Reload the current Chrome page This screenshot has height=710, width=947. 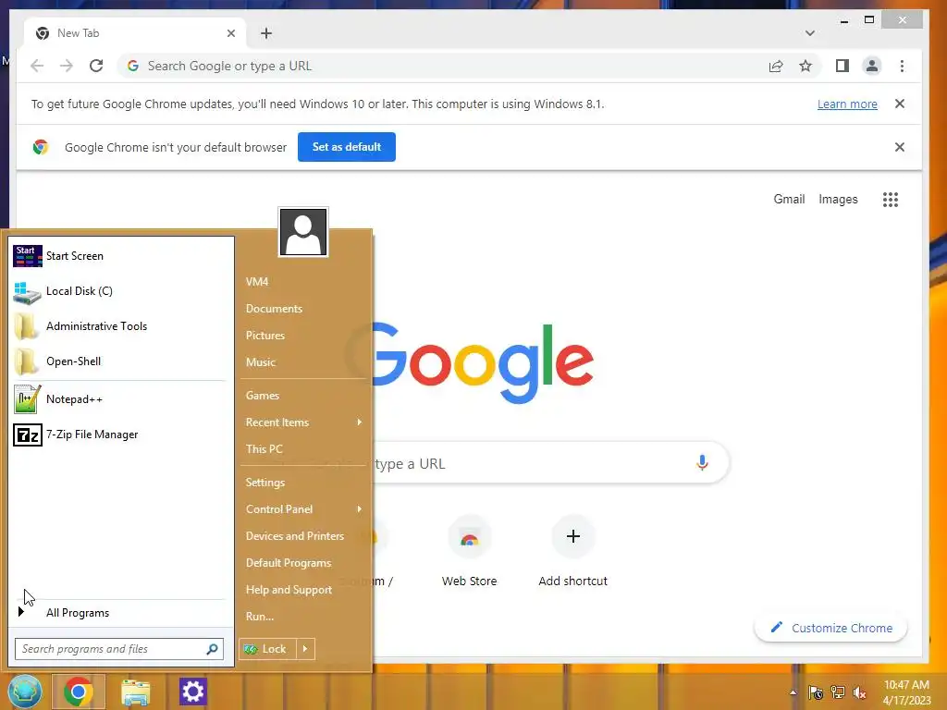96,66
